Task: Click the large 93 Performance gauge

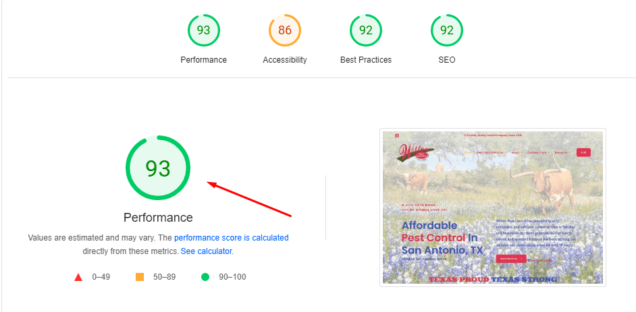Action: 158,168
